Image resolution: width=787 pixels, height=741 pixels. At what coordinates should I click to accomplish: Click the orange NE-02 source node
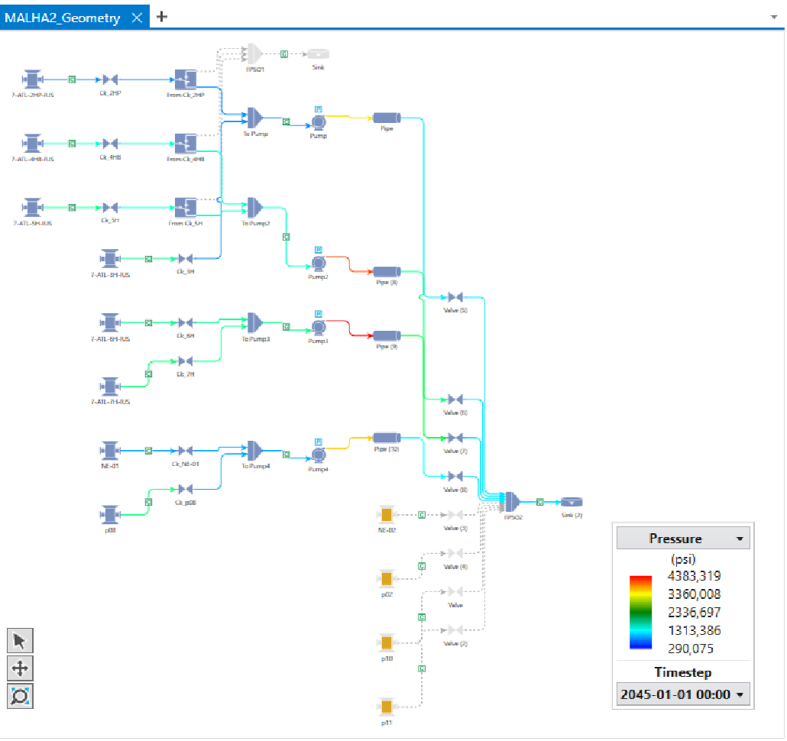[x=386, y=514]
